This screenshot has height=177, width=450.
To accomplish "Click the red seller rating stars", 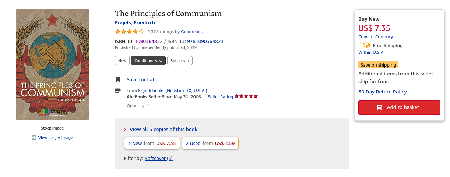I will 246,96.
